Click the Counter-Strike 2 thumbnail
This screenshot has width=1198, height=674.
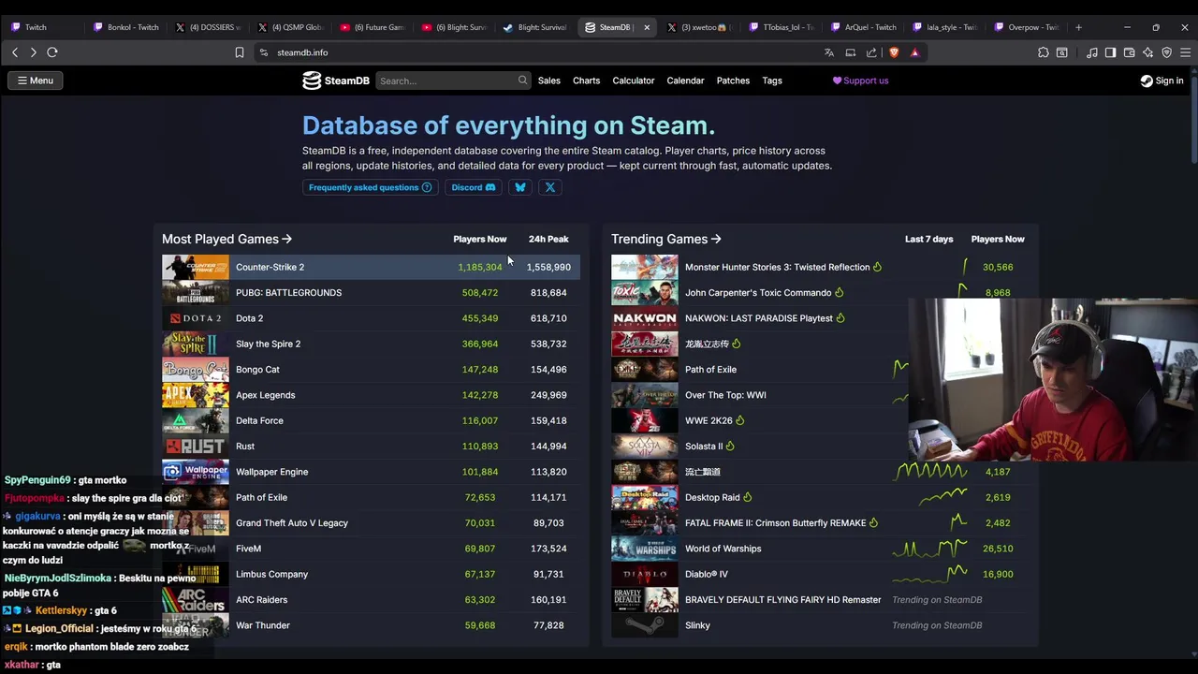click(196, 267)
